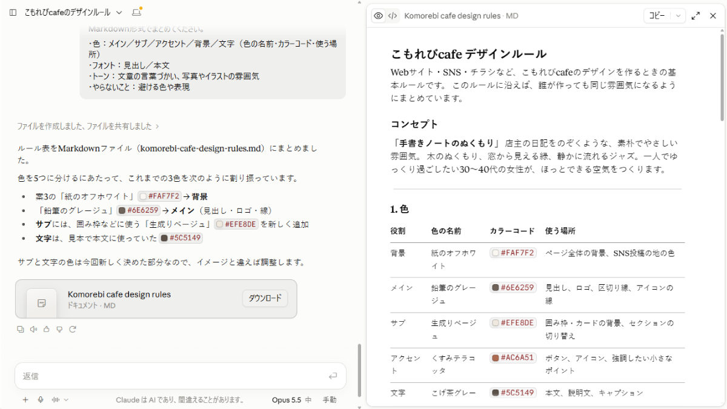Click 本文、説明文、キャプション cell
This screenshot has width=727, height=409.
click(594, 393)
